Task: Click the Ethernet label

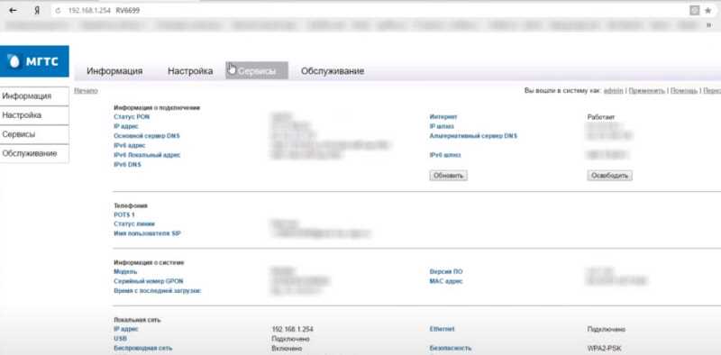Action: point(442,329)
